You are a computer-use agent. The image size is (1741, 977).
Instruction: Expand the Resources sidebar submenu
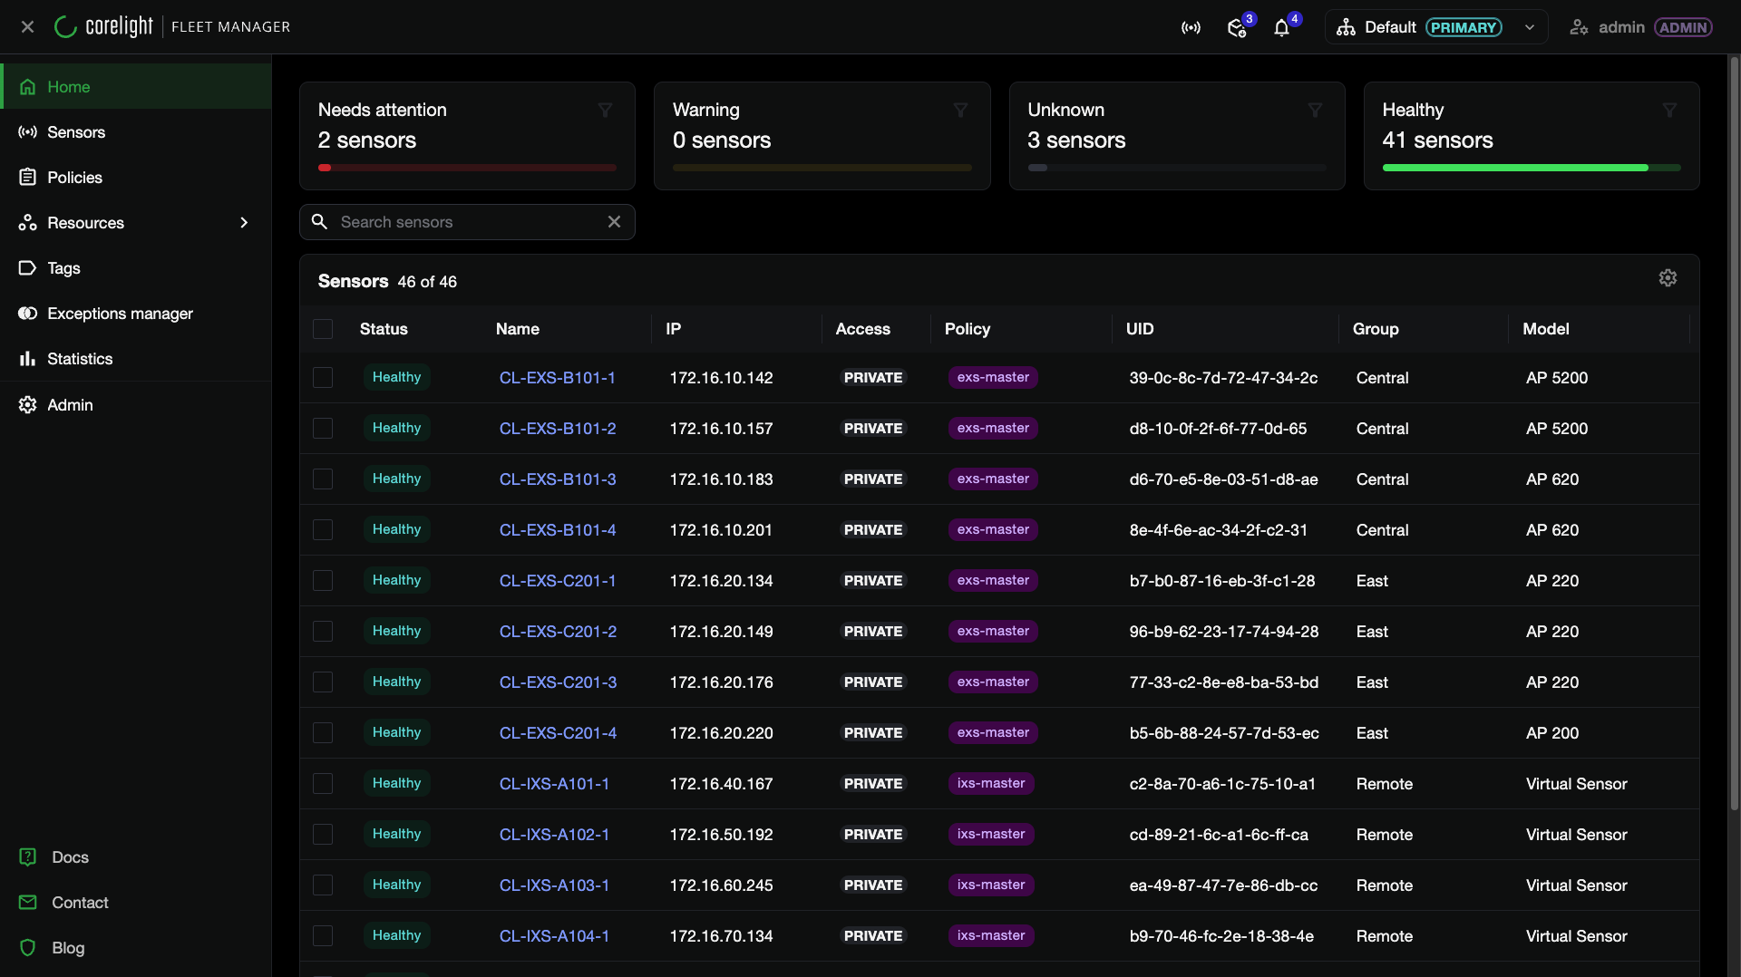click(x=243, y=223)
